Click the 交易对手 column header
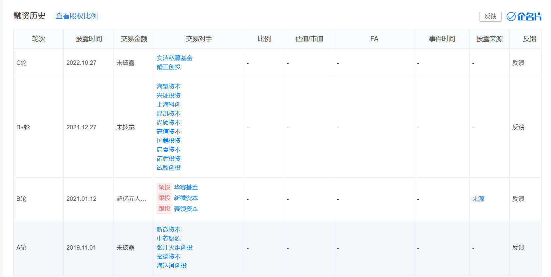 point(199,39)
